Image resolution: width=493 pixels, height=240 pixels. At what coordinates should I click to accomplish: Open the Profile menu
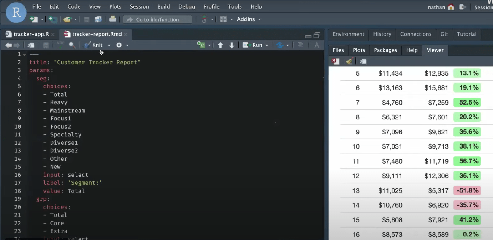[x=212, y=7]
